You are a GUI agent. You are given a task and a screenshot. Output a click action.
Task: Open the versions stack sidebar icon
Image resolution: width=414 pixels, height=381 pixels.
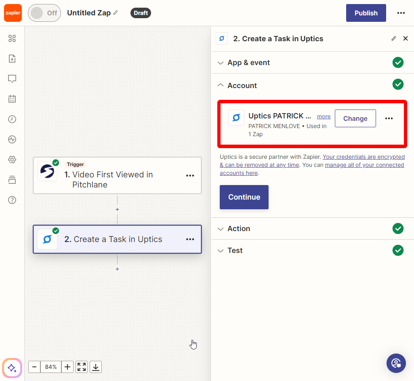pos(12,180)
